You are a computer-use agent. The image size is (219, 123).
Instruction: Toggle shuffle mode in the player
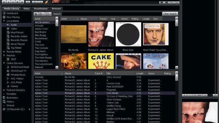pos(35,2)
